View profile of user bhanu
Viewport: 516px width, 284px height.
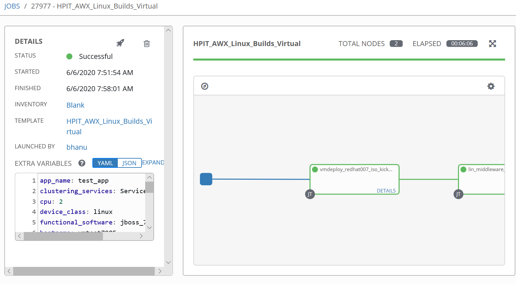coord(77,147)
